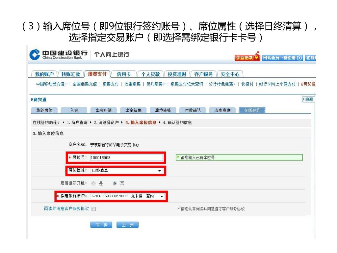Open the 流水查询 sub-tab
Viewport: 337px width, 253px height.
point(222,110)
